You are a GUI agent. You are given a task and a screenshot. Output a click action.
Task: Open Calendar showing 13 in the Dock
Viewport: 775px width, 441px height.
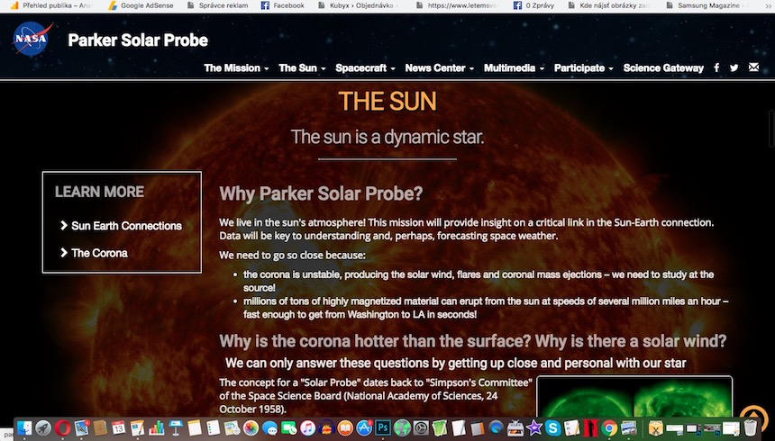[x=119, y=427]
